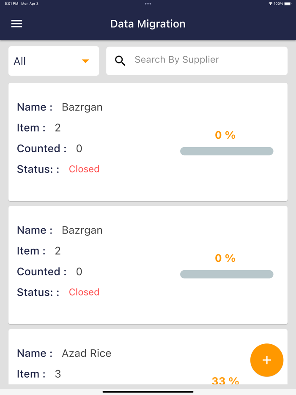Click Closed status on first Bazrgan card
The height and width of the screenshot is (395, 296).
(84, 169)
